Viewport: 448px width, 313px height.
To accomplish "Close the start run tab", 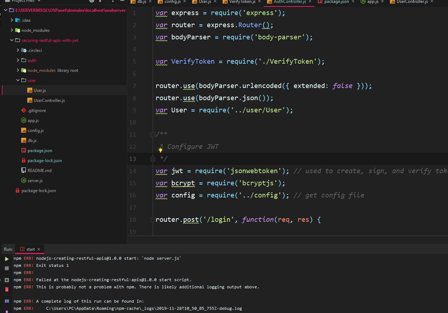I will [39, 249].
